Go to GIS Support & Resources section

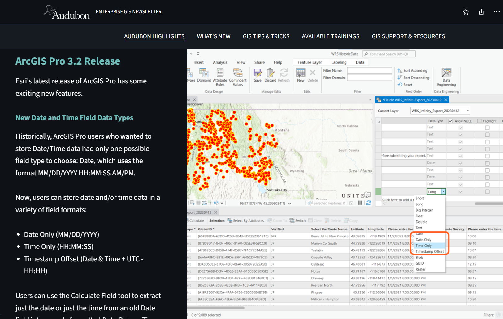(408, 36)
